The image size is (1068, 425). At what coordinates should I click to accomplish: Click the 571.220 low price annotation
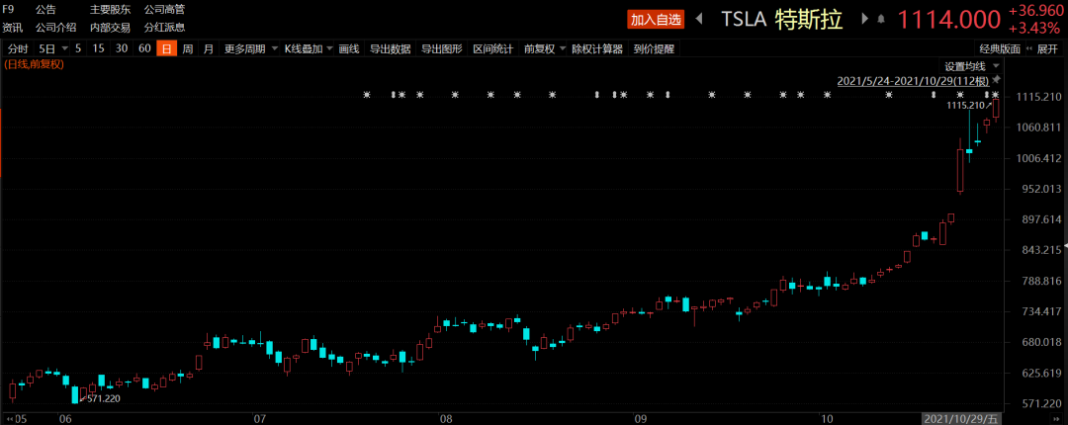(x=104, y=398)
